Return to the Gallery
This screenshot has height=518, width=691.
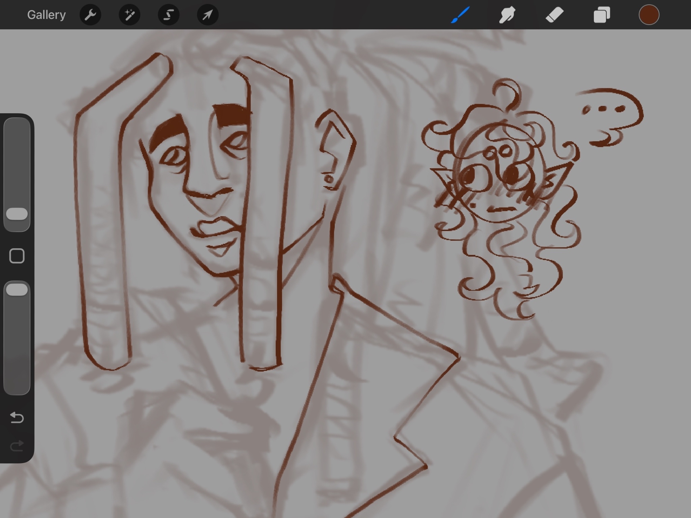[46, 15]
